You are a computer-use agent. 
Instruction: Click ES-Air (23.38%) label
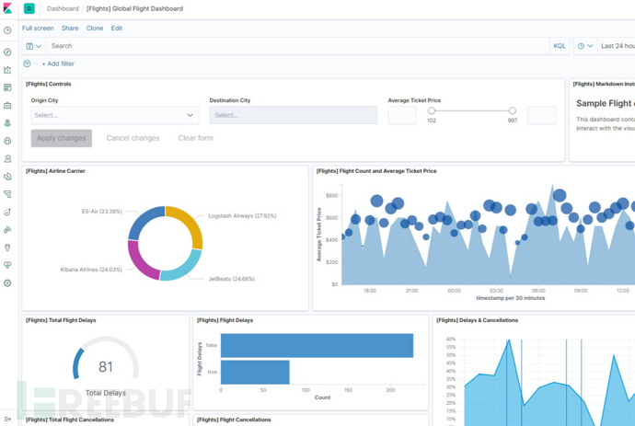101,212
